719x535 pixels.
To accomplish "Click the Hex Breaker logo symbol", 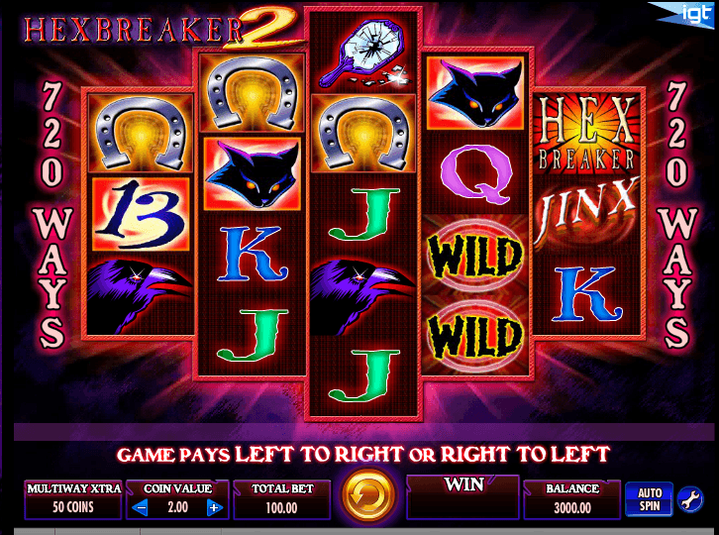I will click(x=587, y=133).
